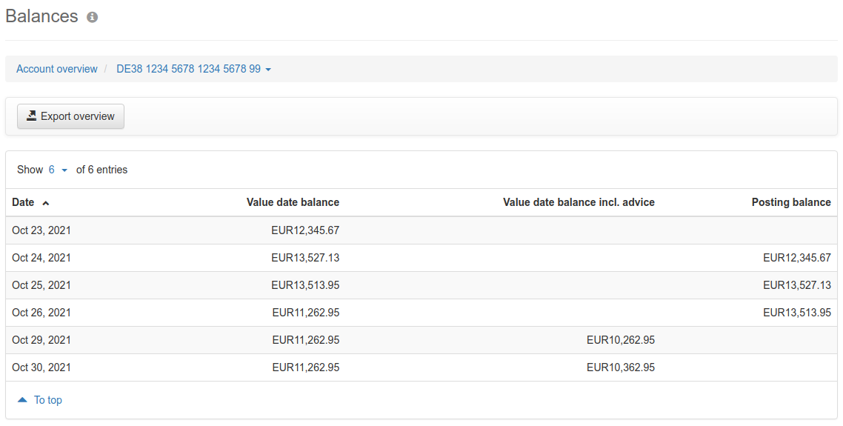Click the info icon next to Balances
The image size is (843, 426).
[93, 17]
